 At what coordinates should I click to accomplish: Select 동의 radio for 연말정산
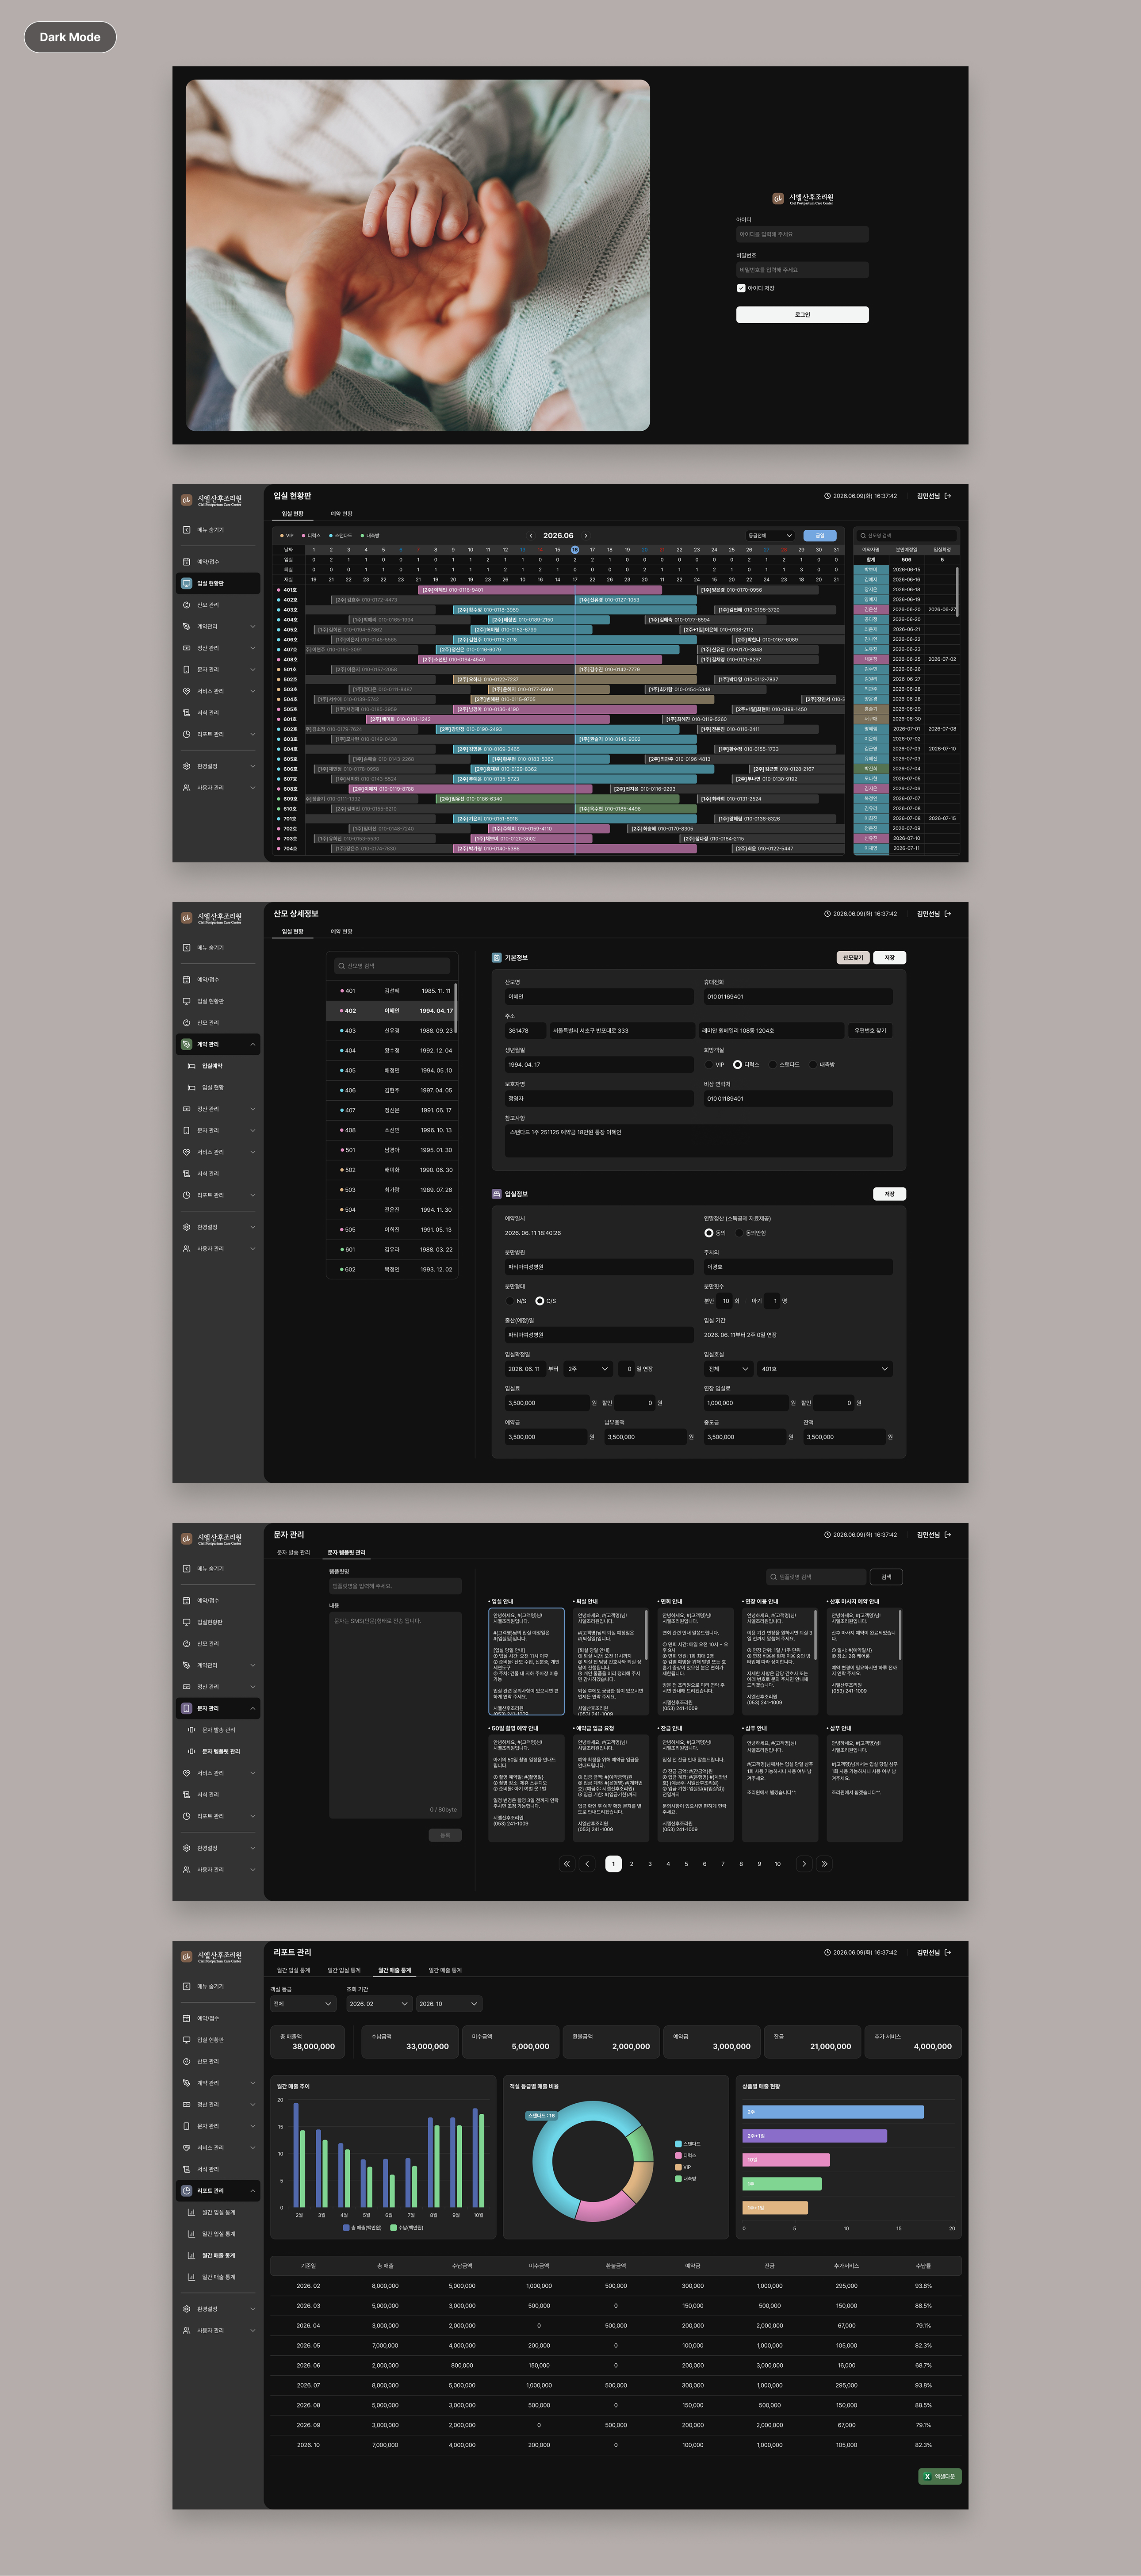[709, 1233]
